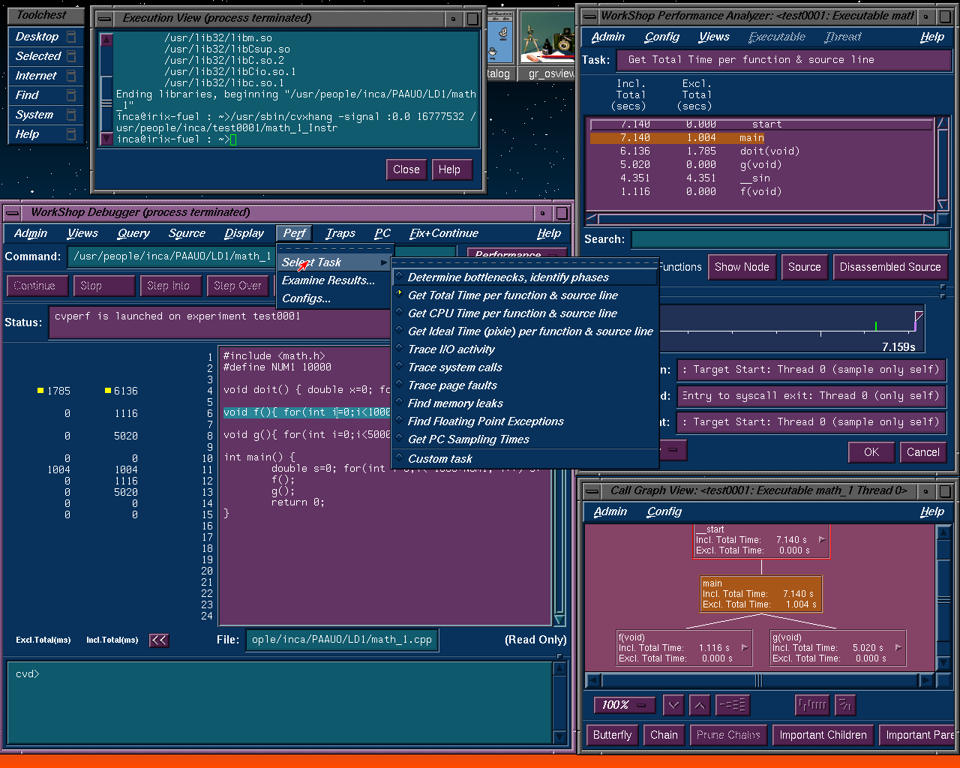Click zoom-out down arrow in Call Graph View
Viewport: 960px width, 768px height.
[x=673, y=705]
